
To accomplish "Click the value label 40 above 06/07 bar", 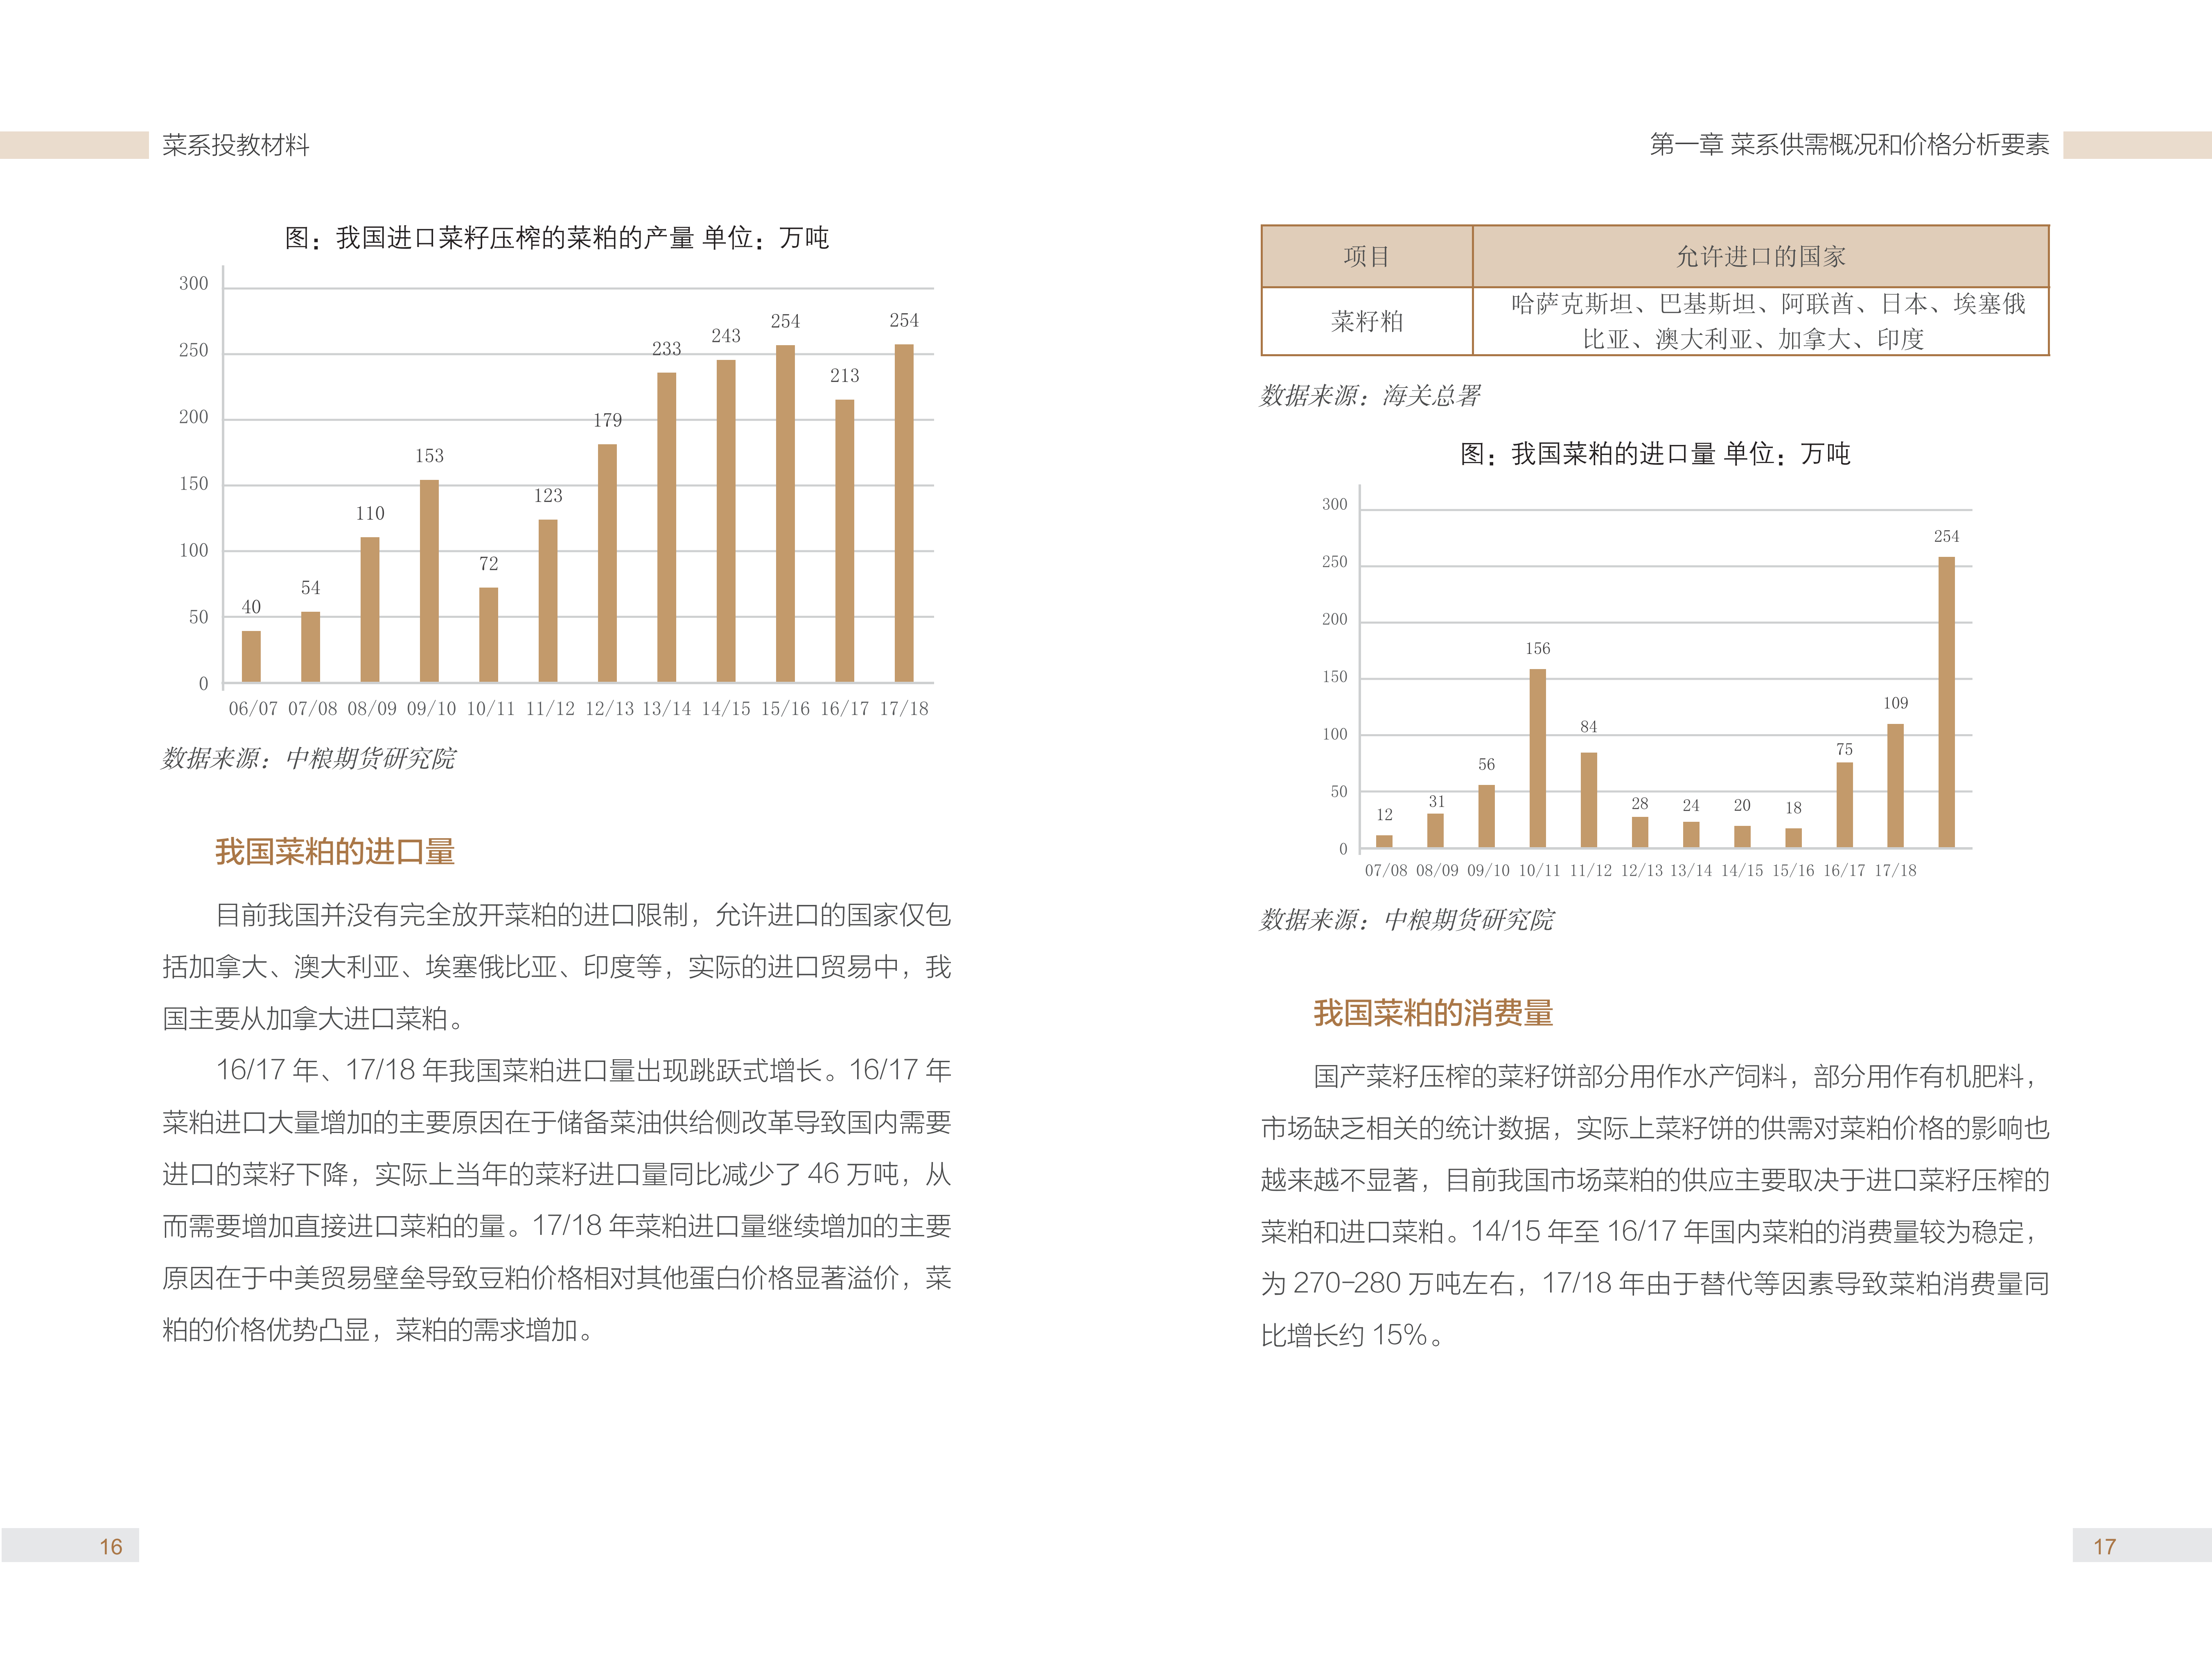I will [x=251, y=607].
